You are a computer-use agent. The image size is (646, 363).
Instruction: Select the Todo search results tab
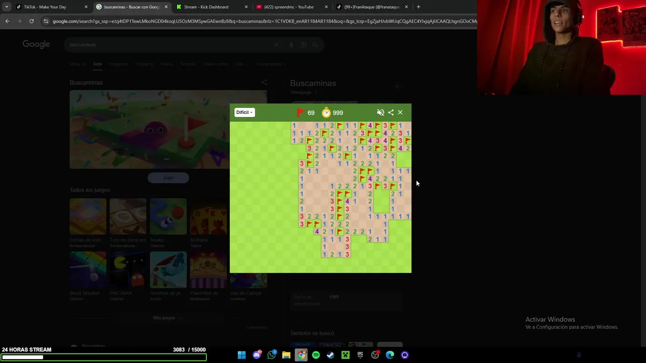coord(97,64)
